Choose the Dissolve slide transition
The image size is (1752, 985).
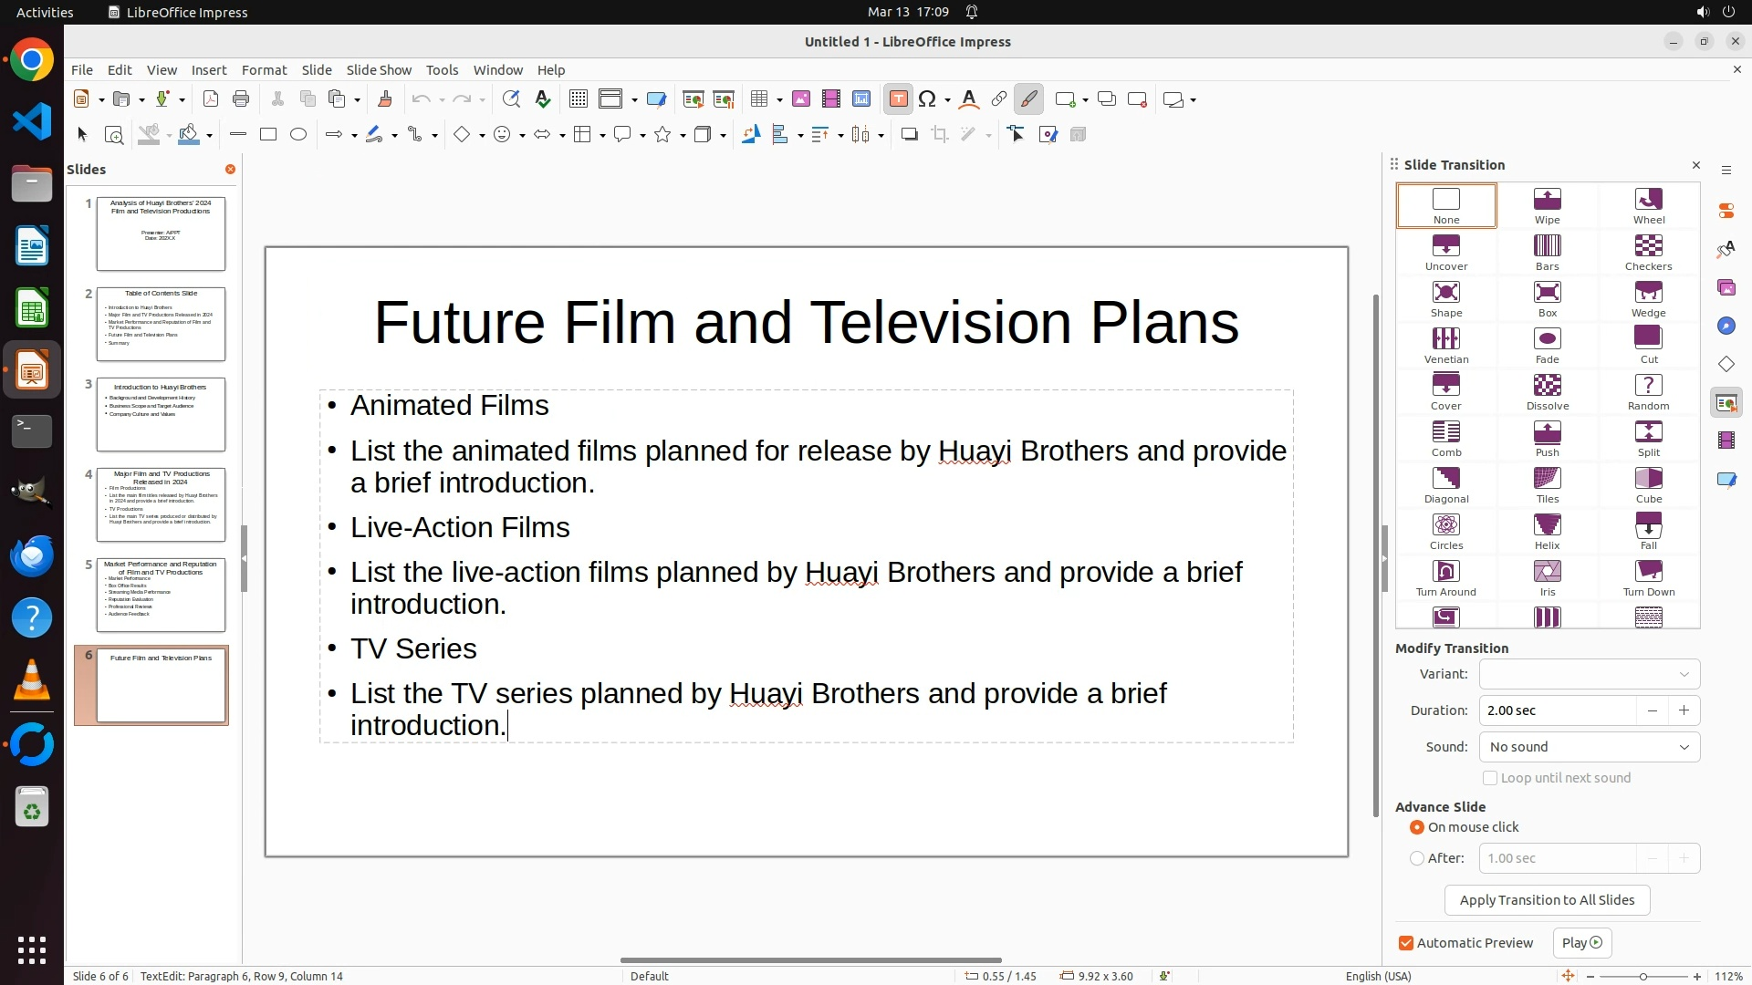pos(1547,386)
